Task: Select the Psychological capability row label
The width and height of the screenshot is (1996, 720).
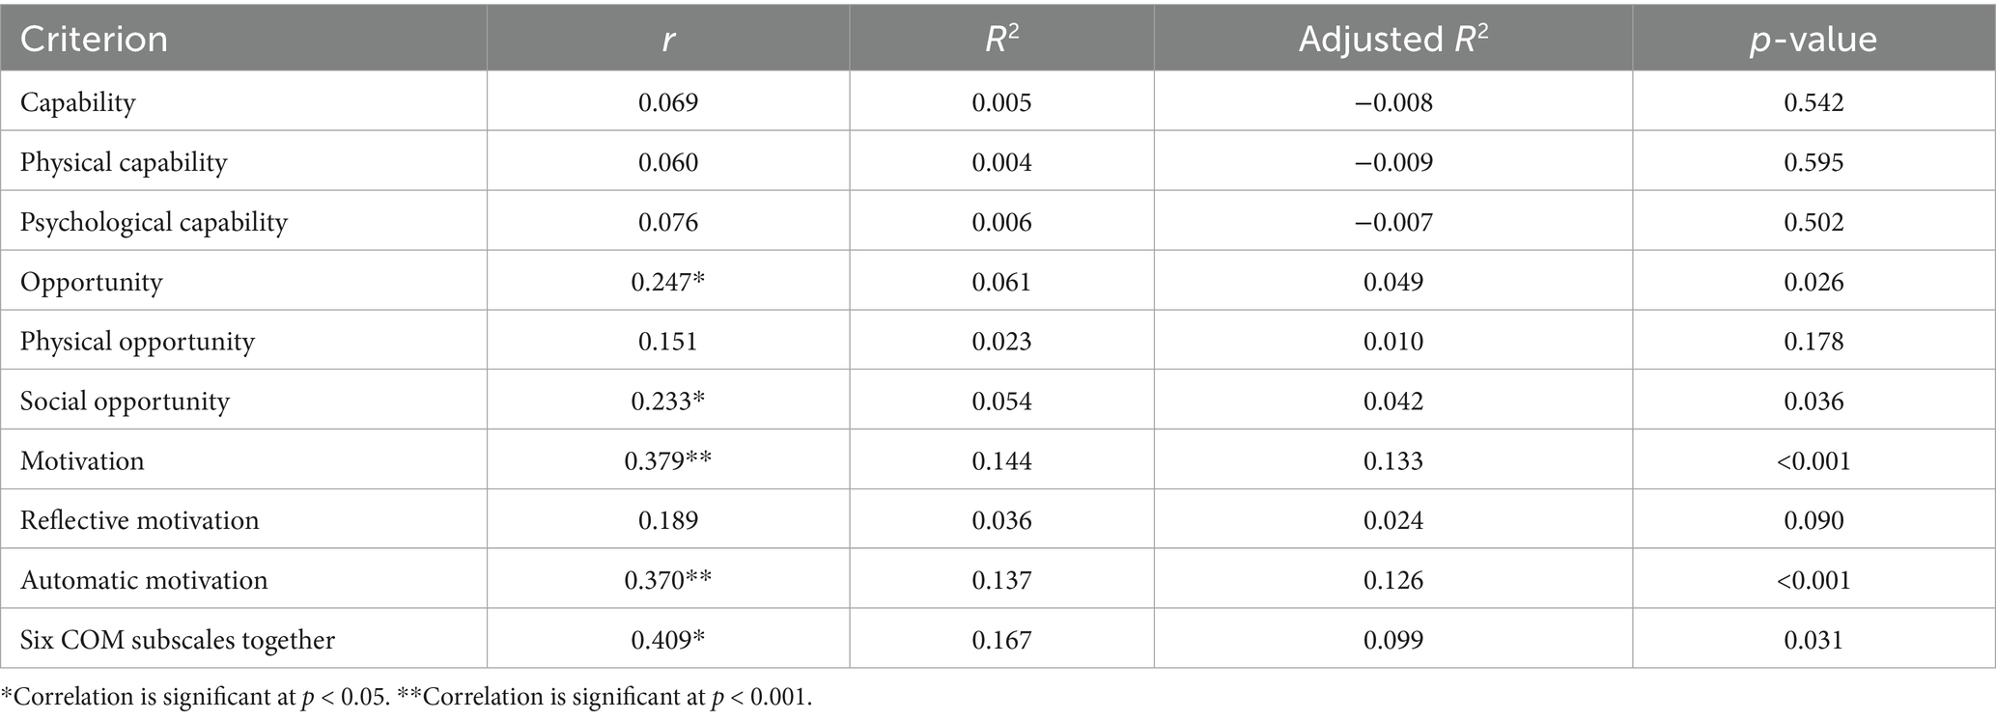Action: pyautogui.click(x=154, y=222)
